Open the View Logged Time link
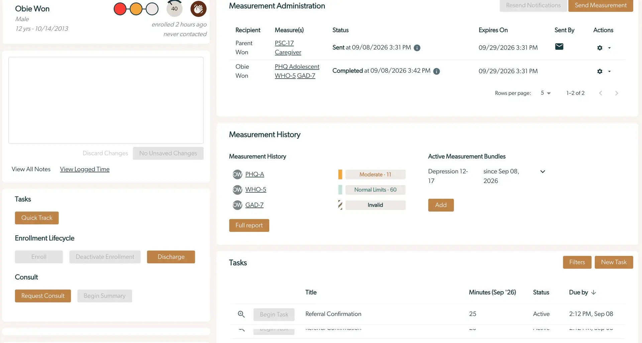The image size is (642, 343). coord(85,169)
